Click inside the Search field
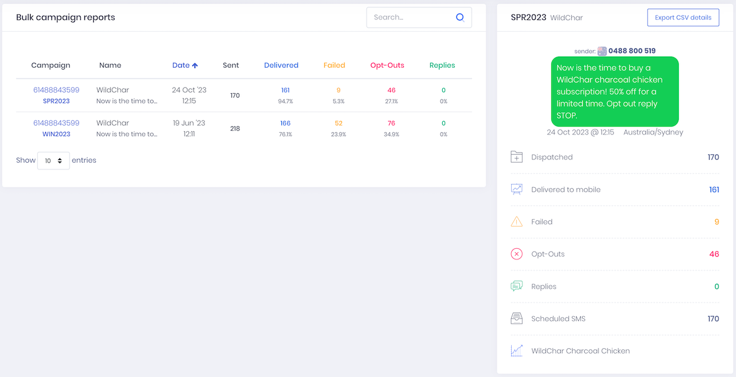Screen dimensions: 736x377 tap(413, 17)
